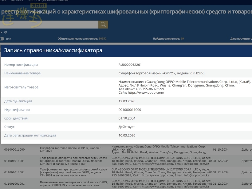252x189 pixels.
Task: Click phone line +86-755-86076999 in dialog
Action: 142,89
